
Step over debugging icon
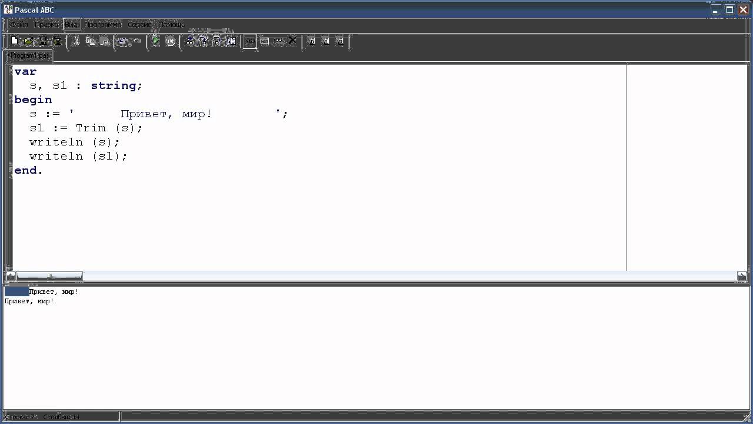204,41
